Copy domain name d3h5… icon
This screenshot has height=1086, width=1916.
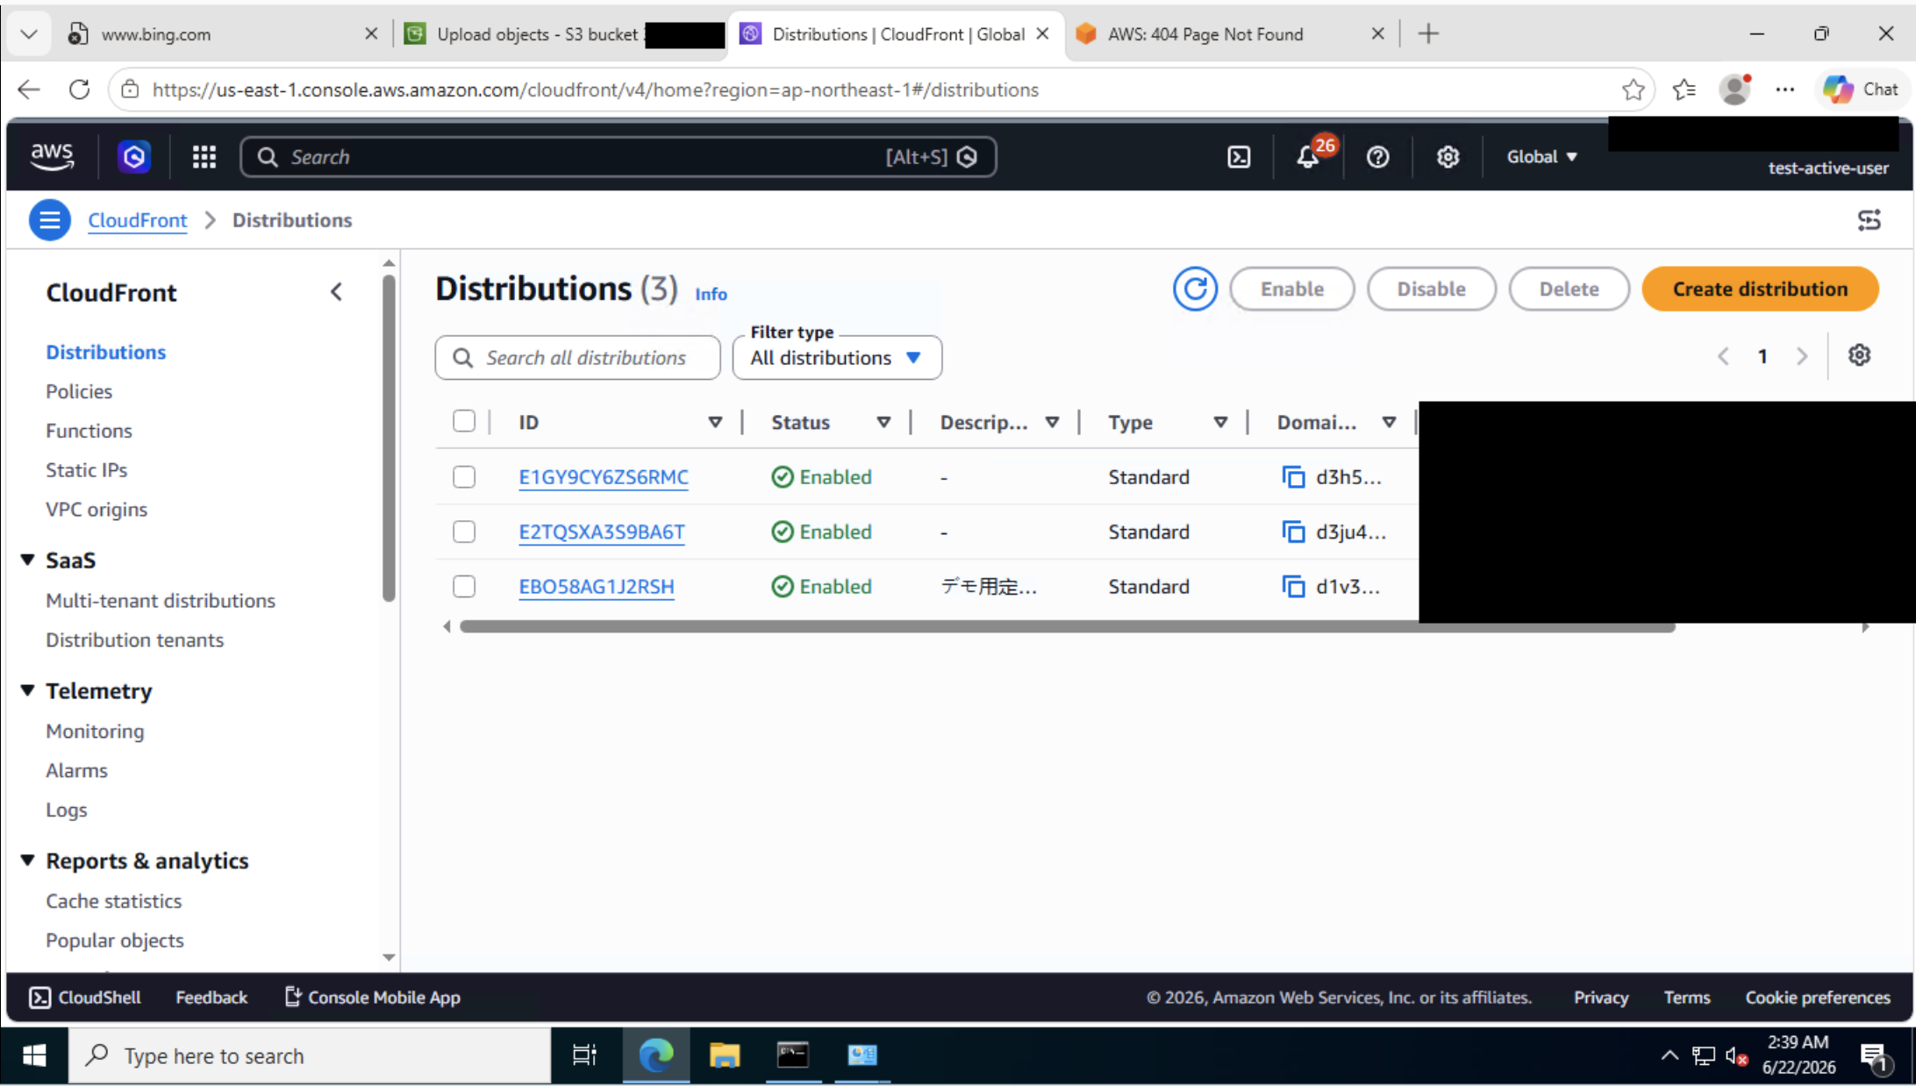pyautogui.click(x=1293, y=477)
